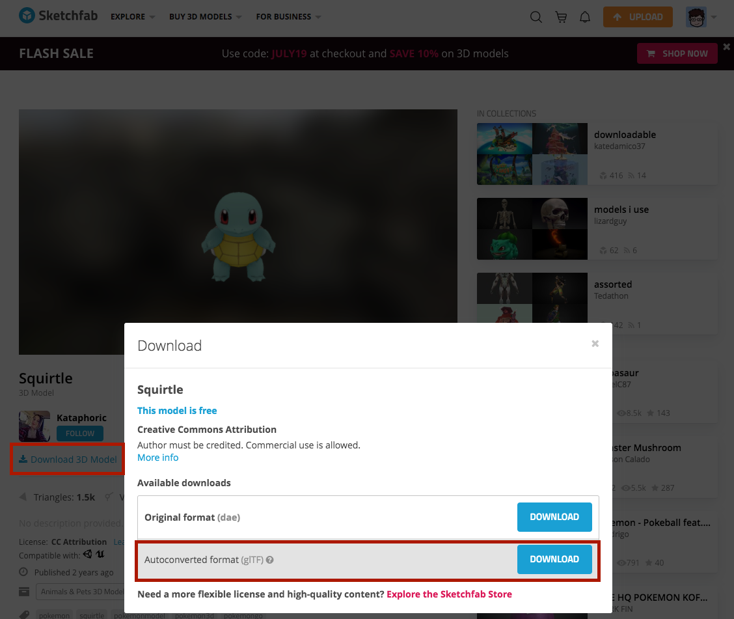
Task: Click the Squirtle 3D viewer
Action: (238, 232)
